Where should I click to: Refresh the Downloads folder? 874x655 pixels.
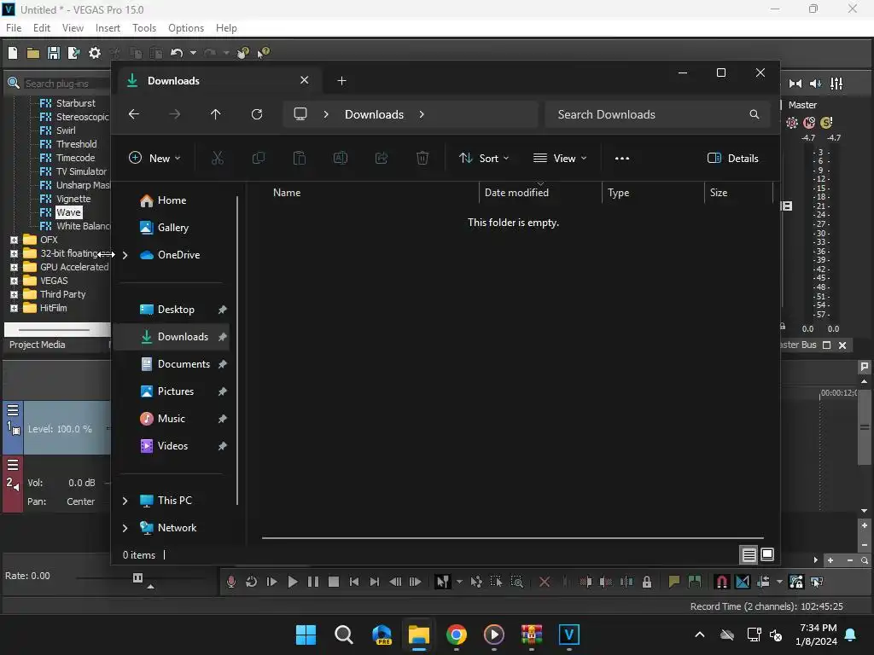coord(256,114)
